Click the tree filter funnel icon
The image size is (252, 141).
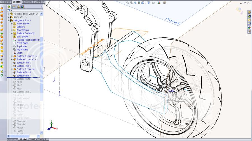(9, 10)
